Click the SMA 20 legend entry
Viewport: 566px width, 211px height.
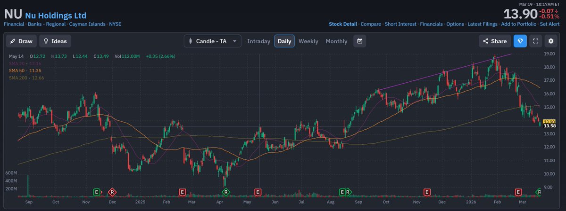click(x=25, y=63)
